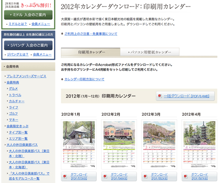Open カルチャー sidebar link

17,101
